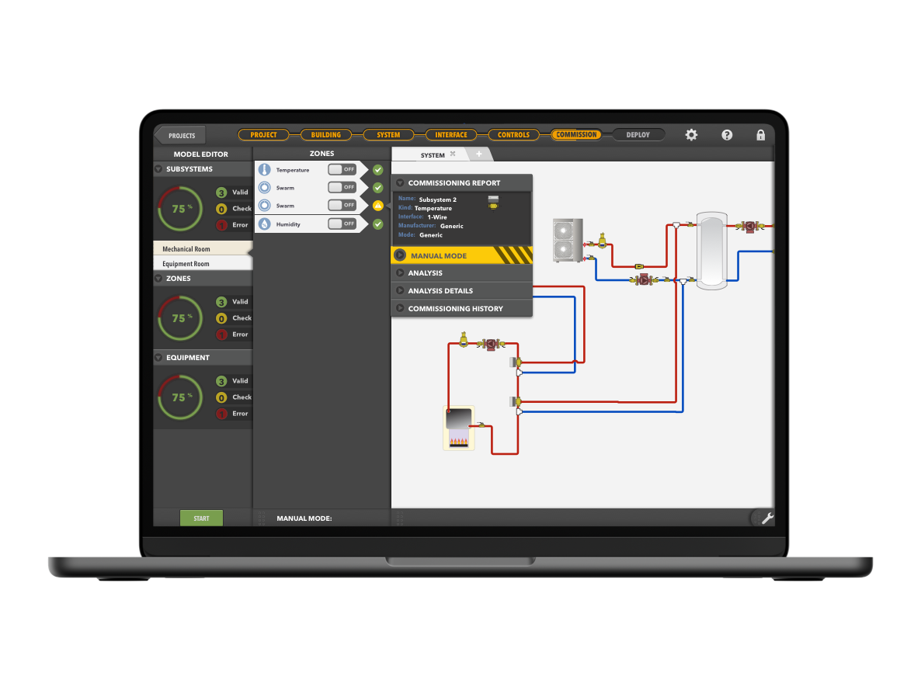Enable the first Swarm zone switch

(342, 187)
